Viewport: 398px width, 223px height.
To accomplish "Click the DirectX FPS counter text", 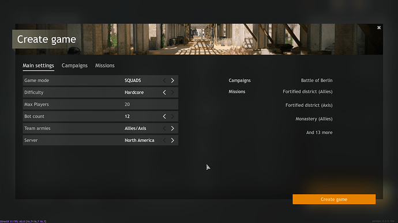I will 23,221.
